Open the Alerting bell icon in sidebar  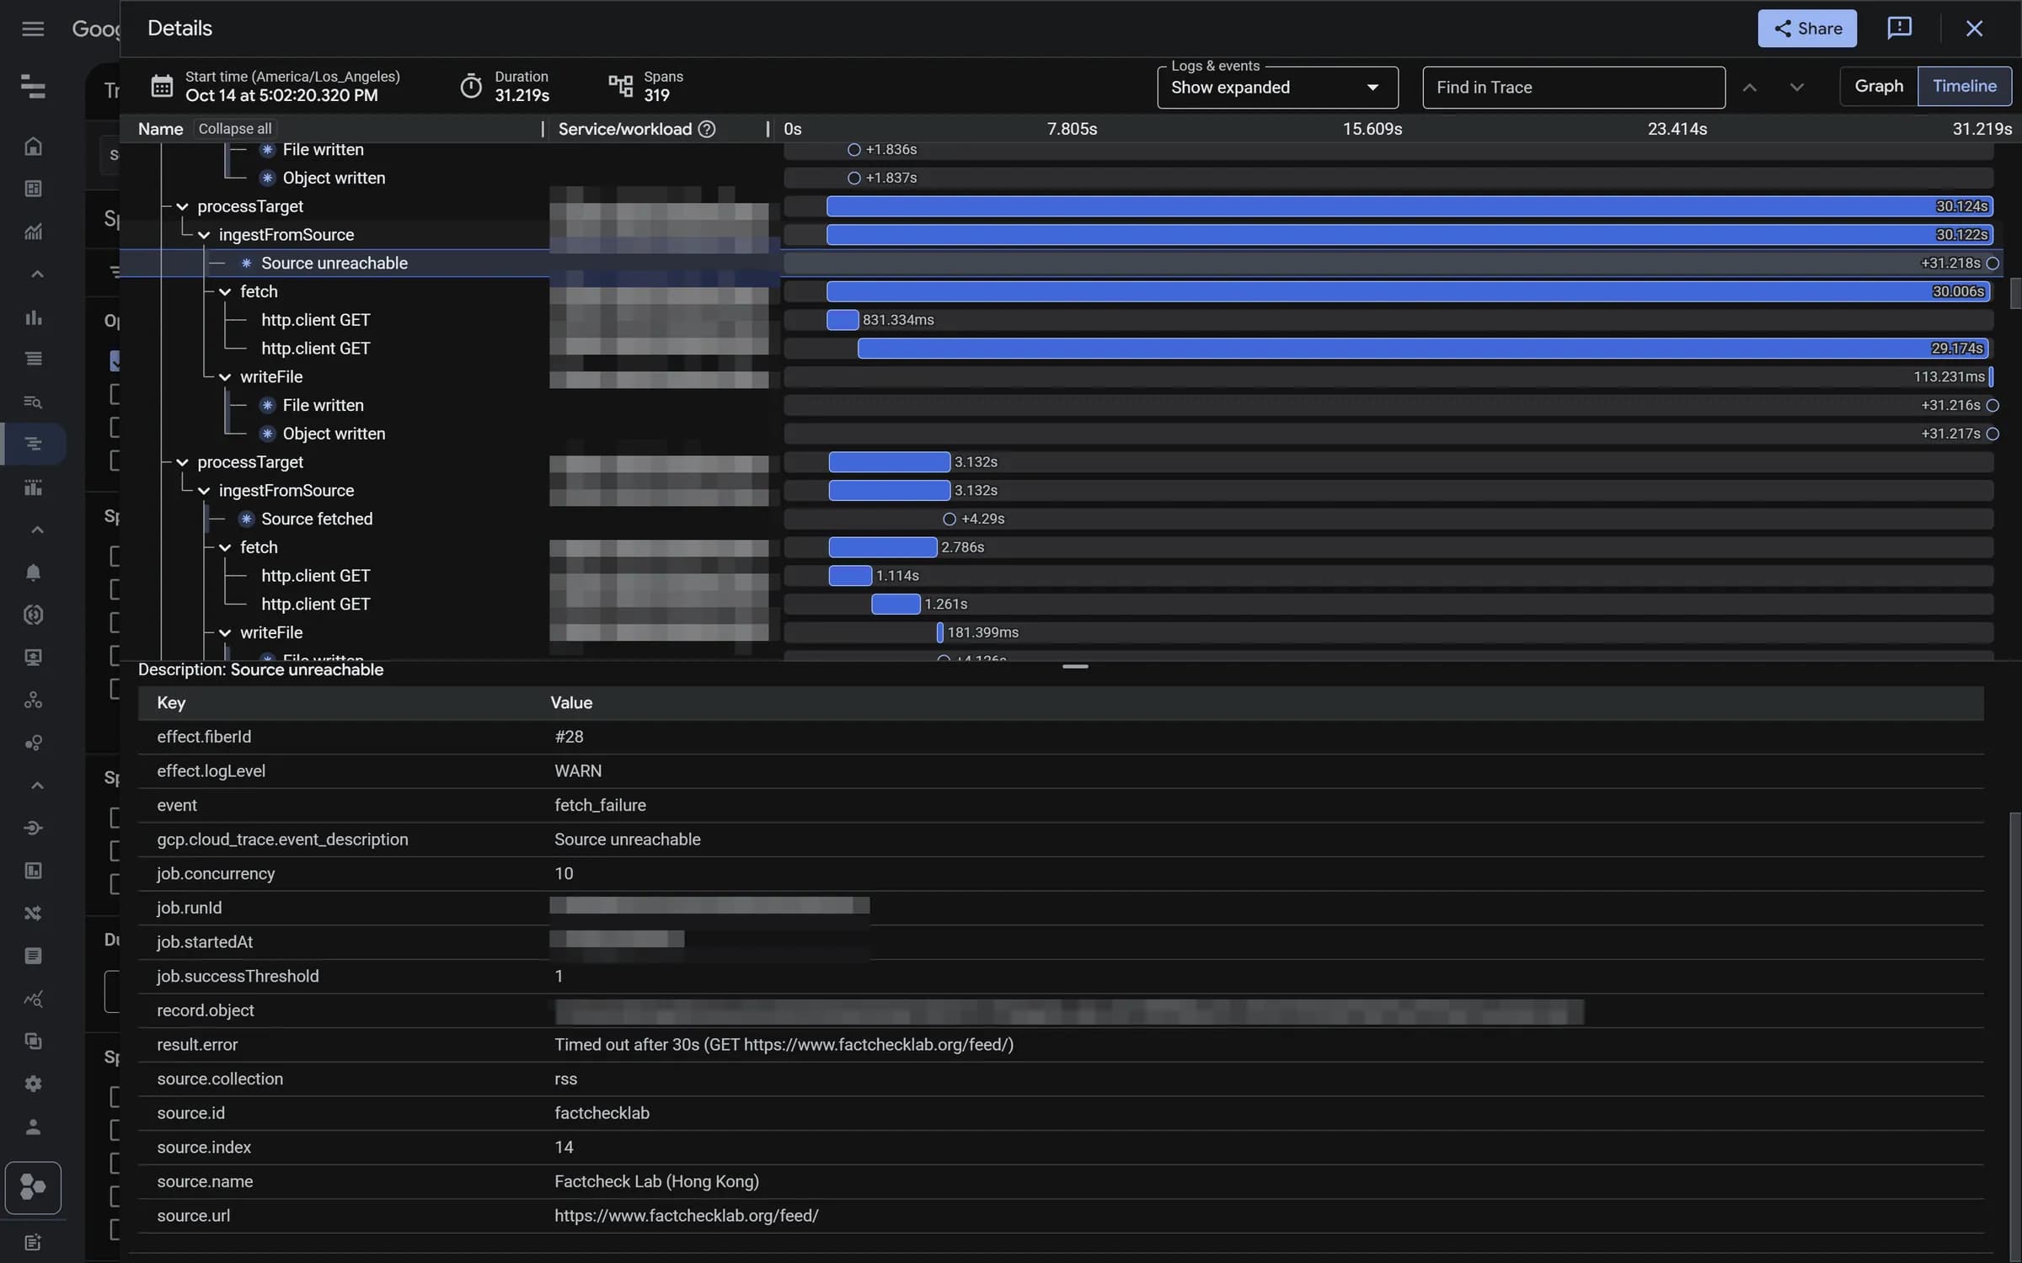point(33,573)
